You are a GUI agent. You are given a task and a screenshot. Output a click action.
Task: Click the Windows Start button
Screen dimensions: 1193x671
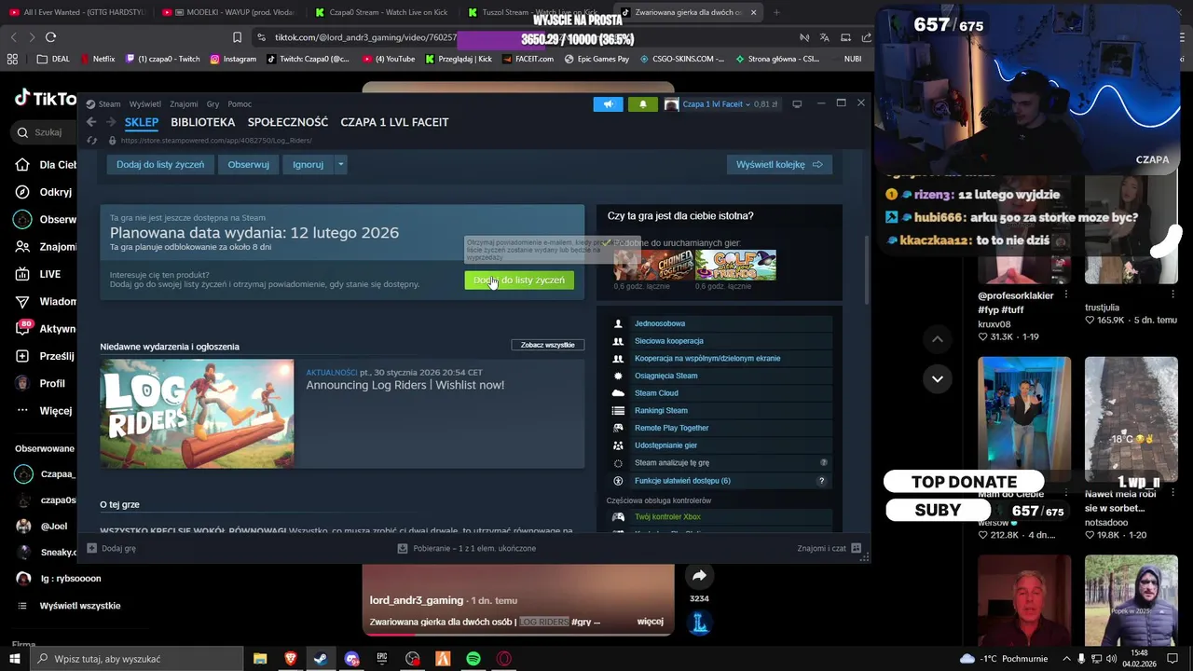(14, 659)
